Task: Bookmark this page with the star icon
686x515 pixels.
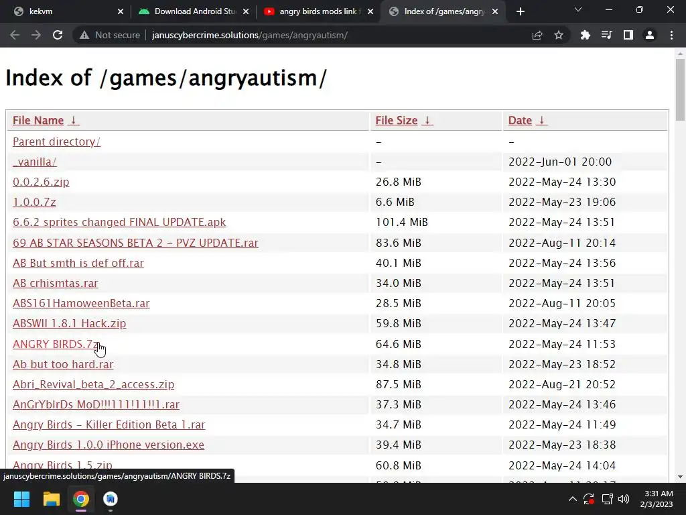Action: tap(559, 35)
